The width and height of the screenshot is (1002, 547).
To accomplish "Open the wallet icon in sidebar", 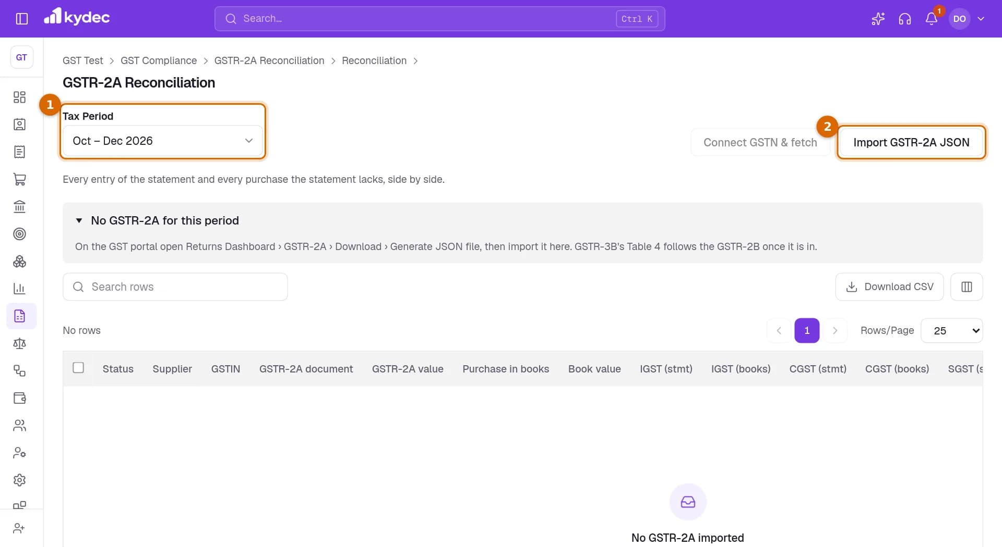I will (x=19, y=398).
